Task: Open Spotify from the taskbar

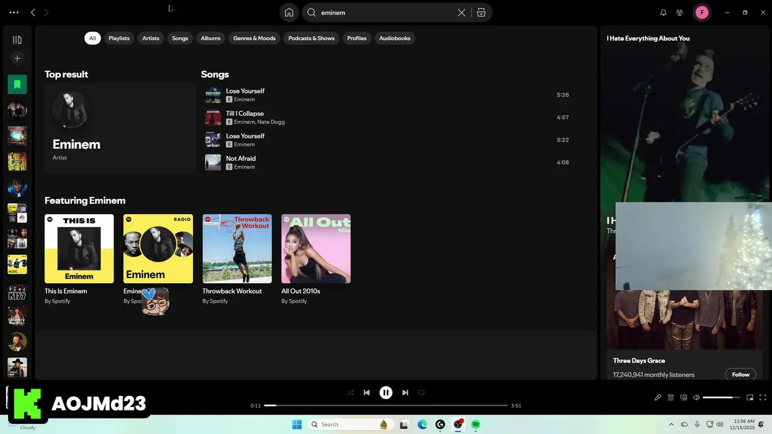Action: coord(476,424)
